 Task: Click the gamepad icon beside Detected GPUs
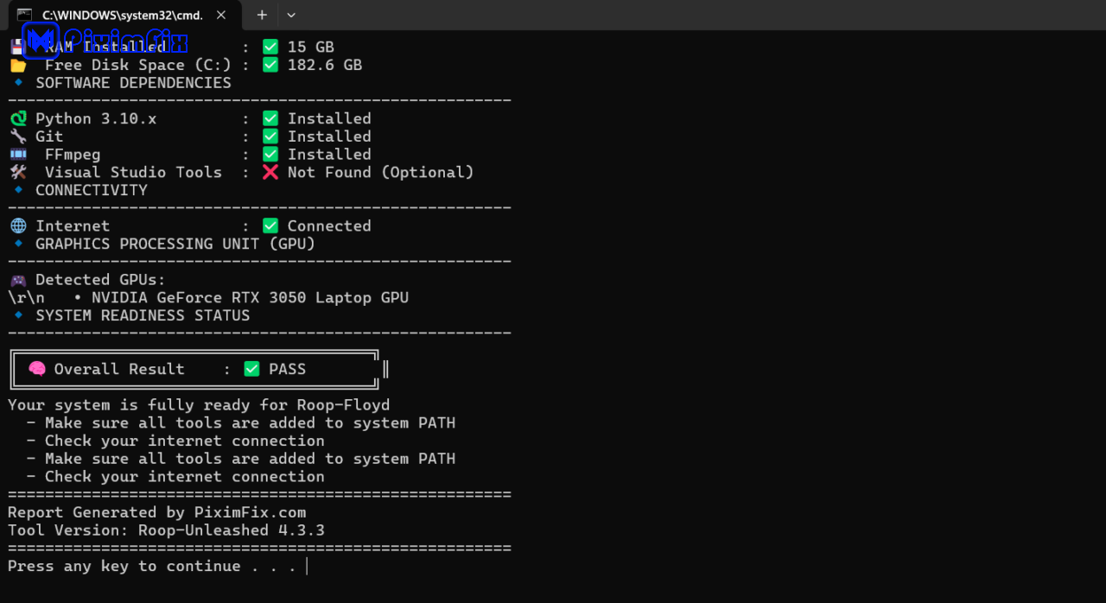click(x=18, y=280)
